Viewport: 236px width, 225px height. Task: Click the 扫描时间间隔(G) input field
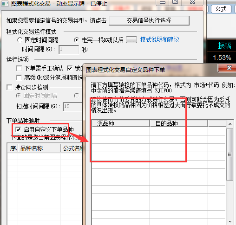coord(72,106)
